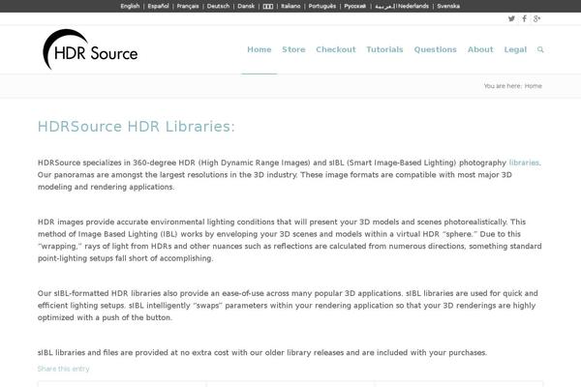This screenshot has height=387, width=581.
Task: Switch language to English
Action: point(130,6)
